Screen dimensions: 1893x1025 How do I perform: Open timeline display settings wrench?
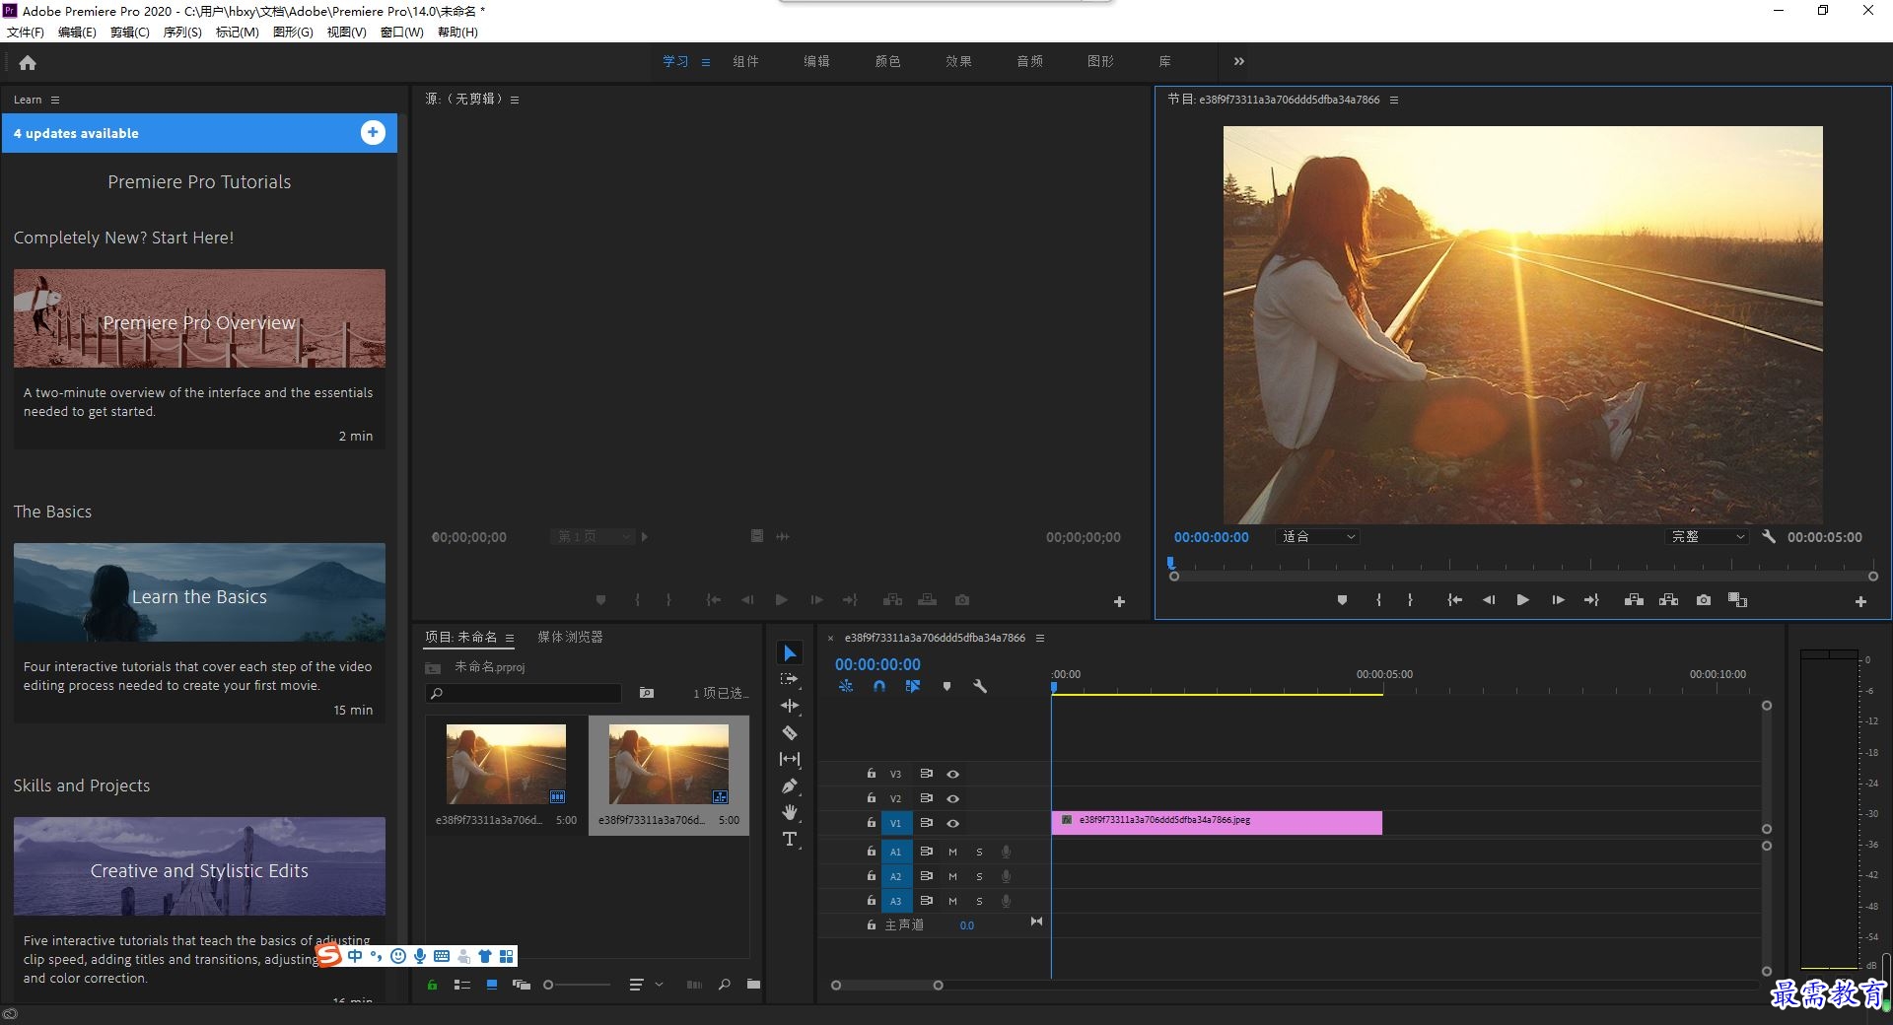click(x=980, y=686)
